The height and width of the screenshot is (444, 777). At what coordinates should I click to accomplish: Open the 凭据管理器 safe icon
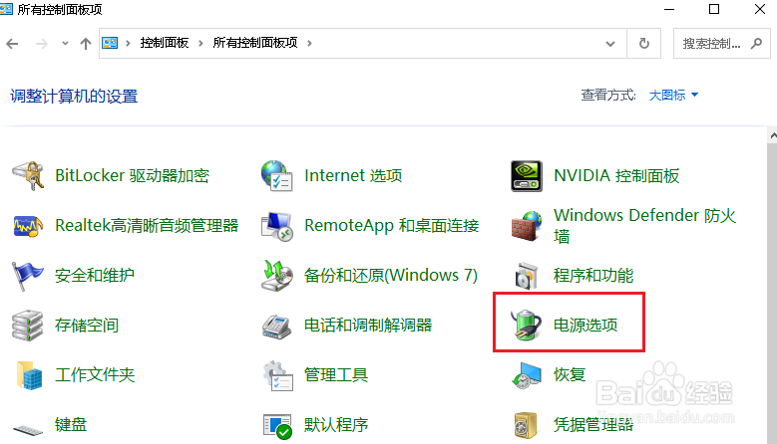click(x=526, y=425)
